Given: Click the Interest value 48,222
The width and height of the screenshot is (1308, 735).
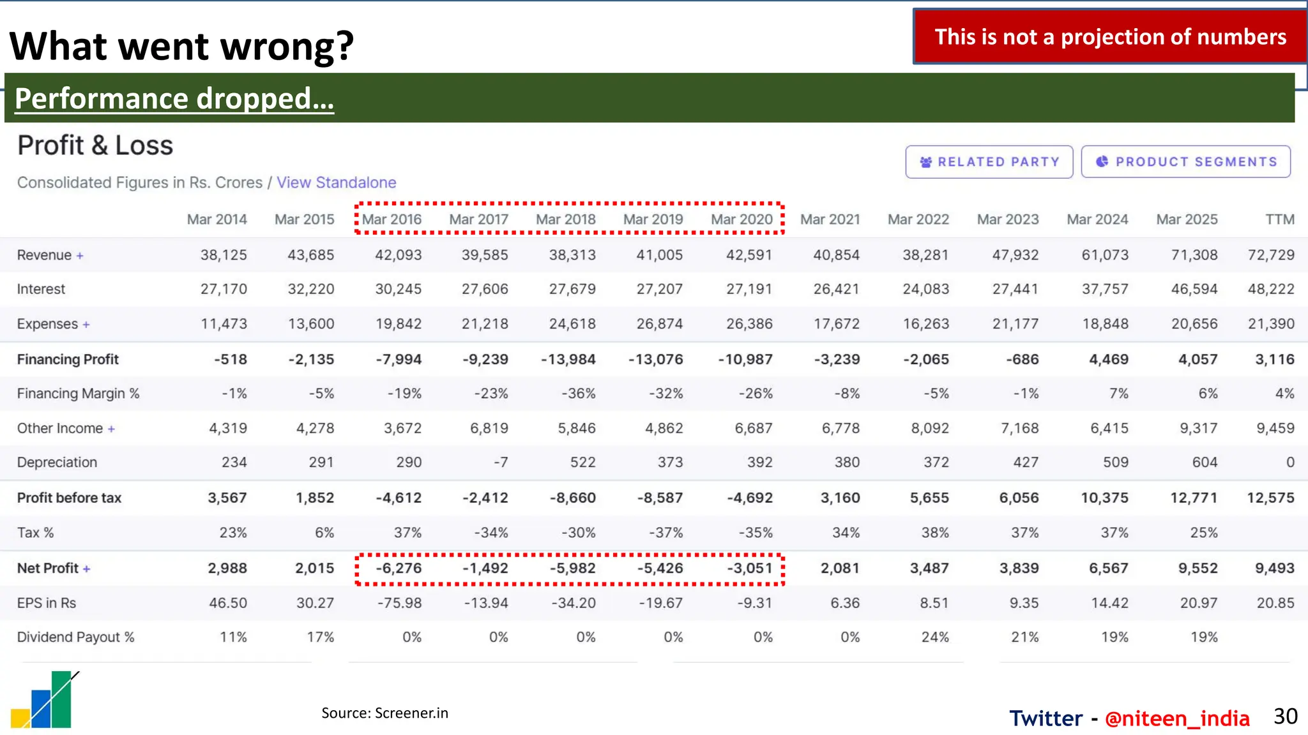Looking at the screenshot, I should coord(1271,289).
